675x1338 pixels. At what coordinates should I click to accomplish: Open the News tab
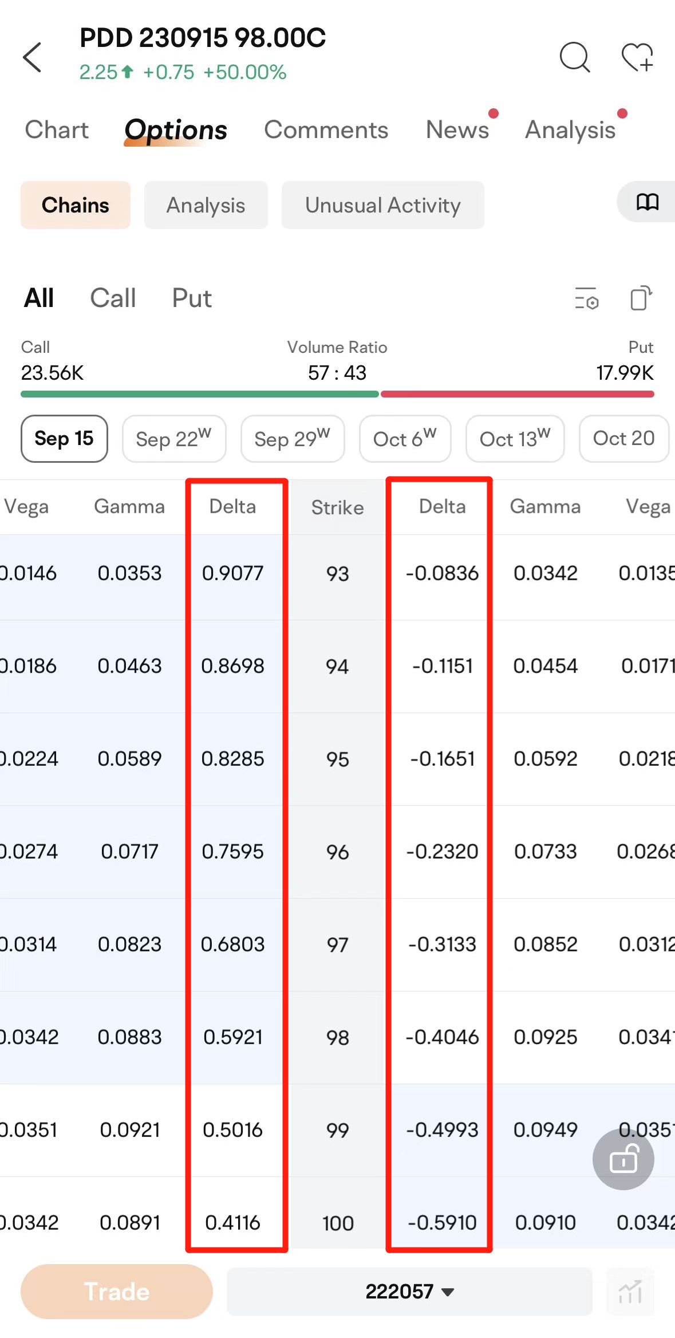pos(457,130)
